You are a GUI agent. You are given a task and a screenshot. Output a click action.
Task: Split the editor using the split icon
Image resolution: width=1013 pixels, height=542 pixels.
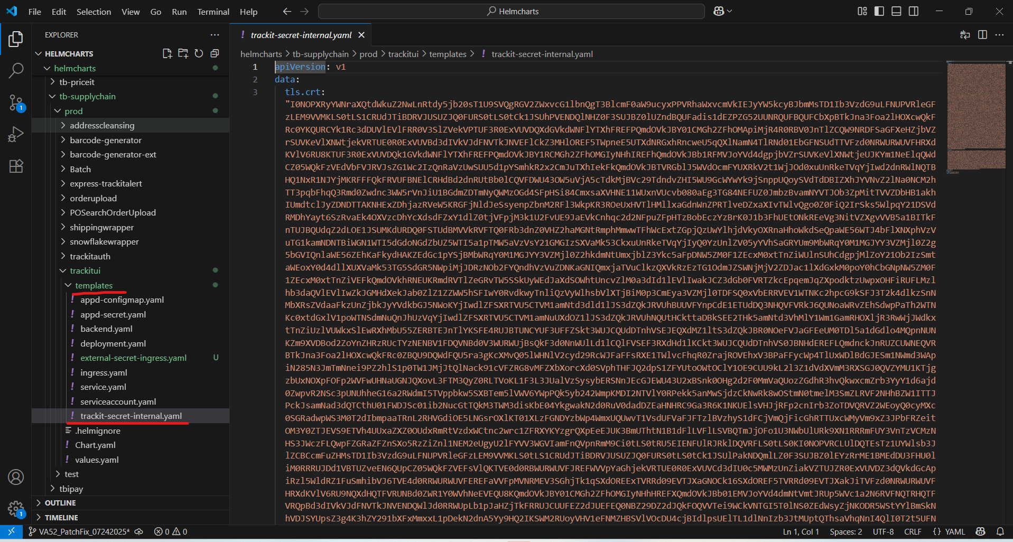click(x=983, y=35)
